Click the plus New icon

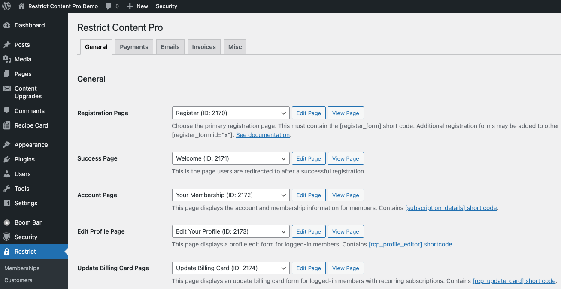[130, 6]
